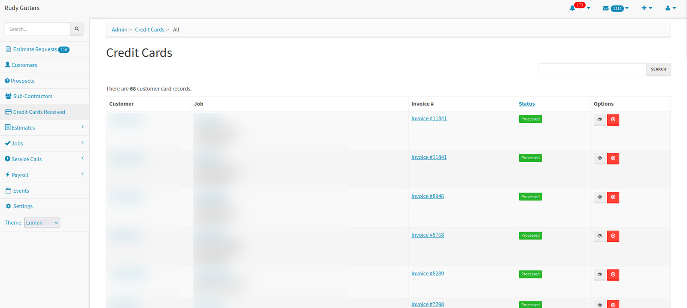The height and width of the screenshot is (308, 687).
Task: Click Processed badge for Invoice #8289
Action: point(530,274)
